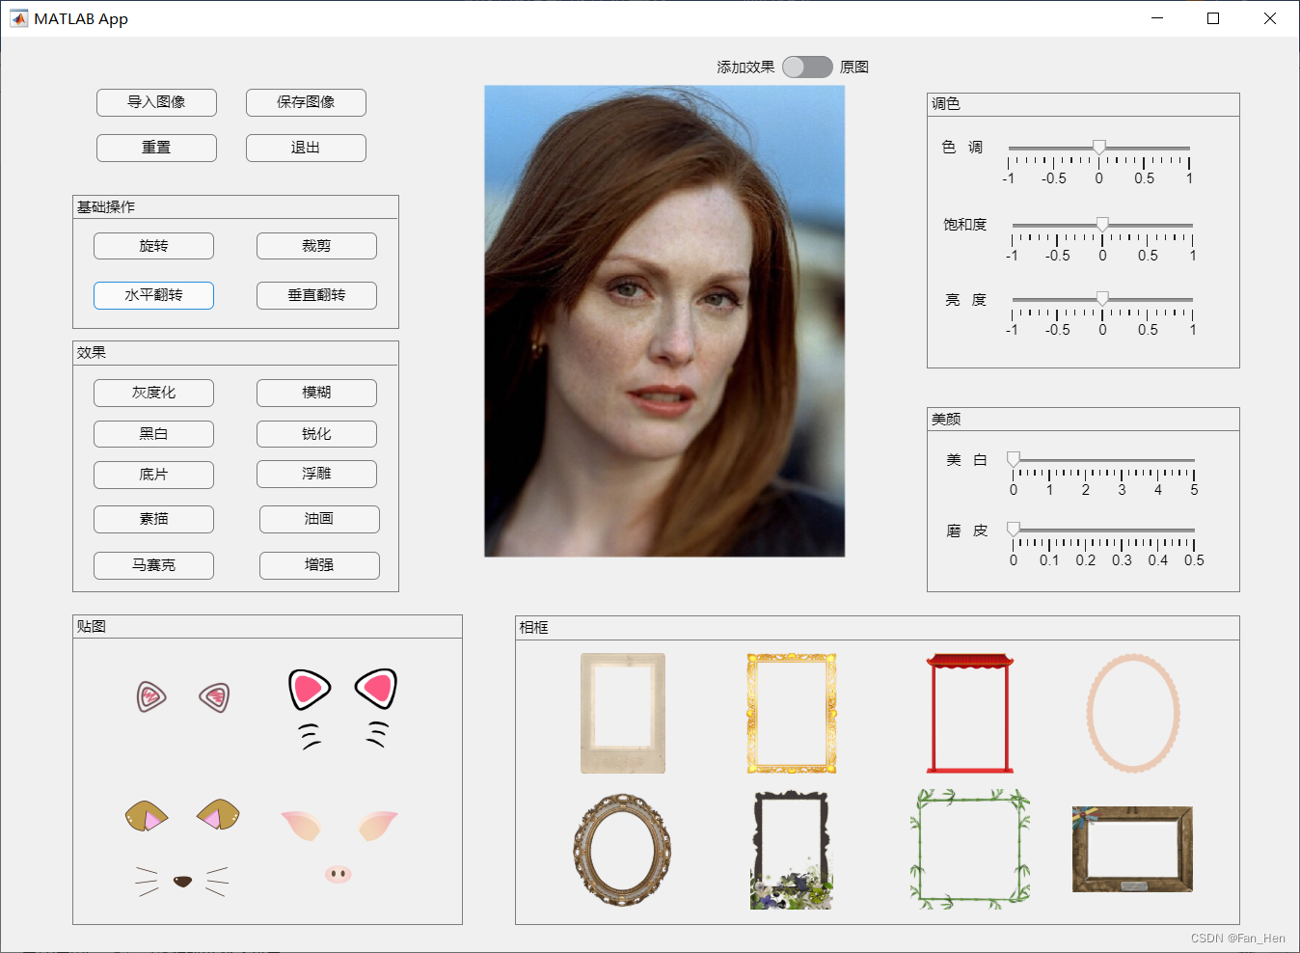Click the MATLAB logo in title bar
Screen dimensions: 1300x953
coord(18,18)
